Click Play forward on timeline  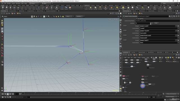pyautogui.click(x=10, y=94)
